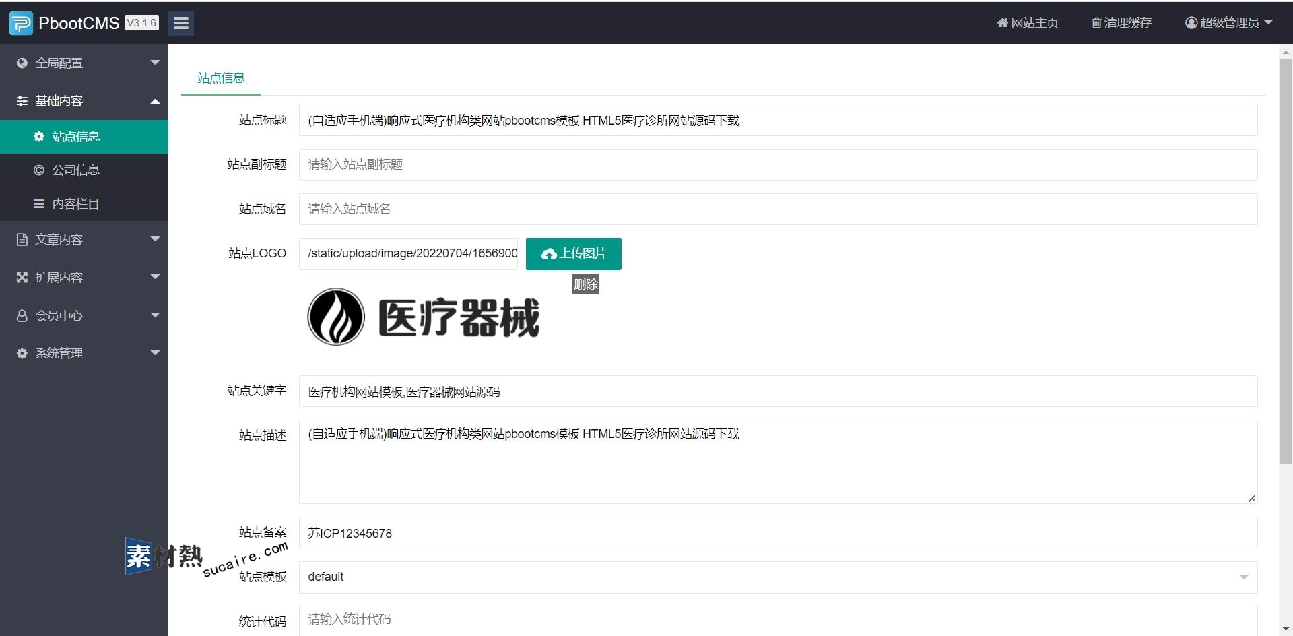Click the 医疗器械 logo preview image
The width and height of the screenshot is (1293, 636).
[424, 317]
